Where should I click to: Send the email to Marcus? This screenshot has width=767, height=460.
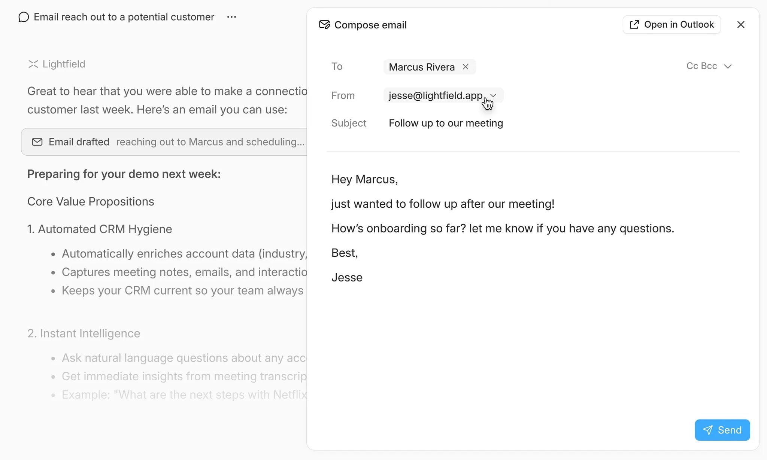pyautogui.click(x=722, y=430)
